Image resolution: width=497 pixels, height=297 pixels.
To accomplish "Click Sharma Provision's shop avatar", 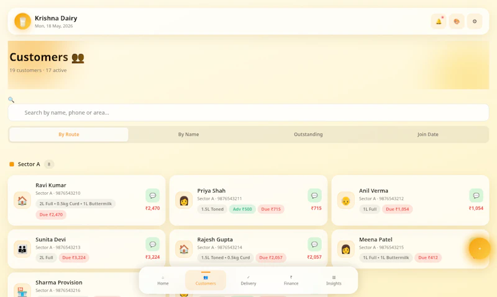I will (22, 290).
